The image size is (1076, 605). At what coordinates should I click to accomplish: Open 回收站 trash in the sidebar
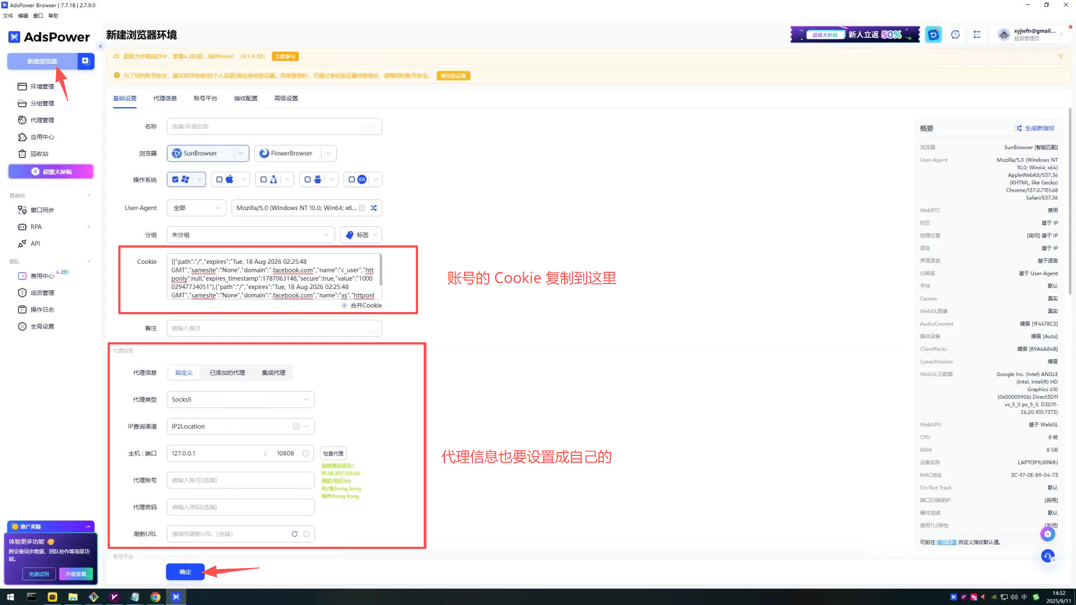tap(39, 153)
